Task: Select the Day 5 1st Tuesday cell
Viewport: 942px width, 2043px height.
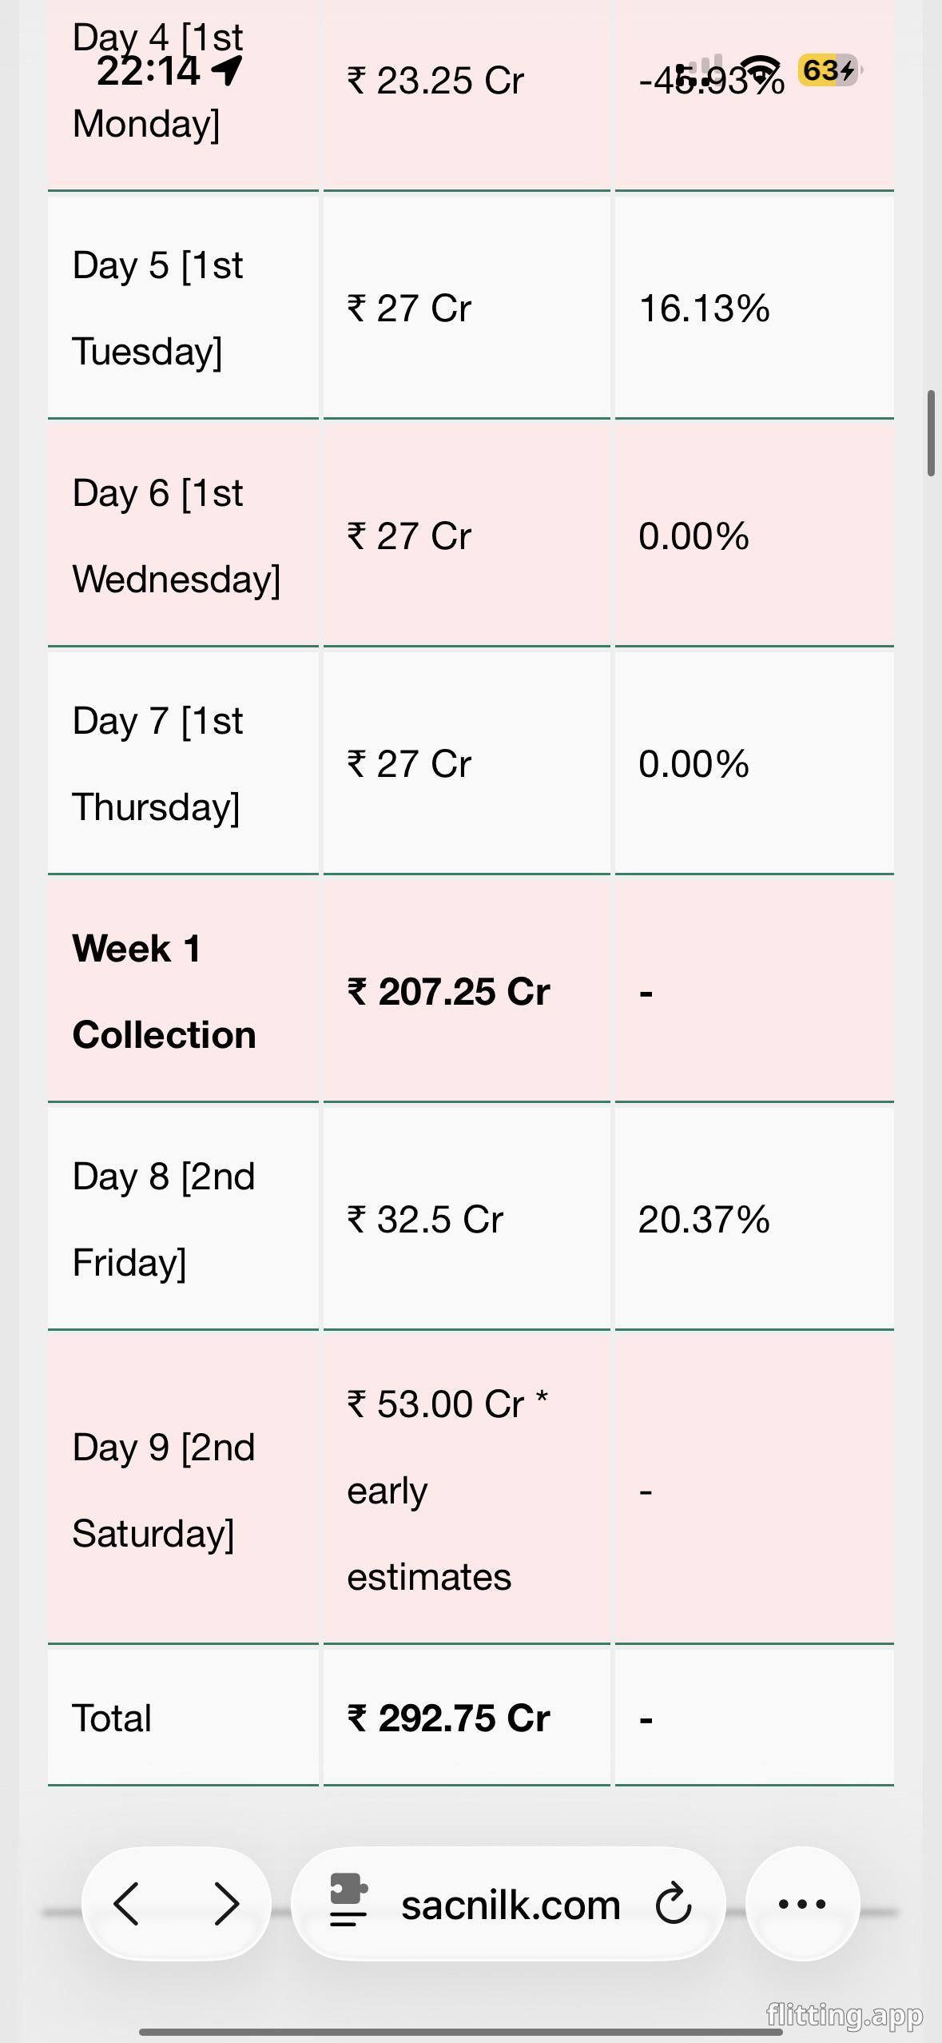Action: (x=157, y=309)
